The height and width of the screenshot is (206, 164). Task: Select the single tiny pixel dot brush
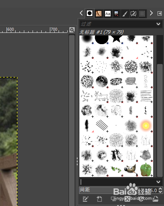click(x=116, y=126)
